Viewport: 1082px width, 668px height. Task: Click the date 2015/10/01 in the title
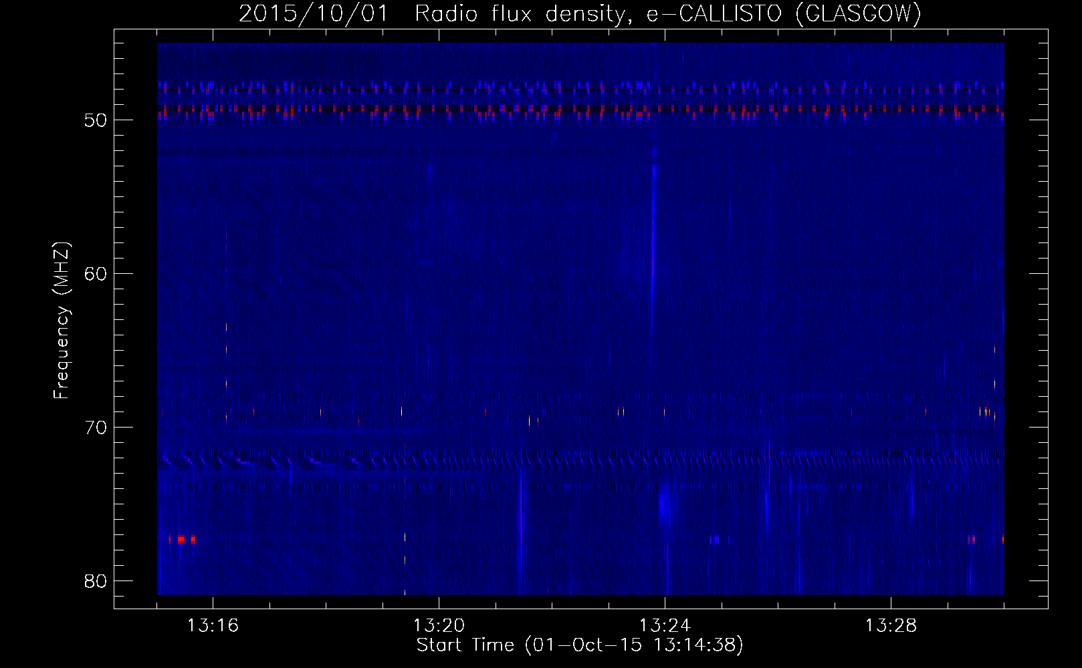pos(314,14)
